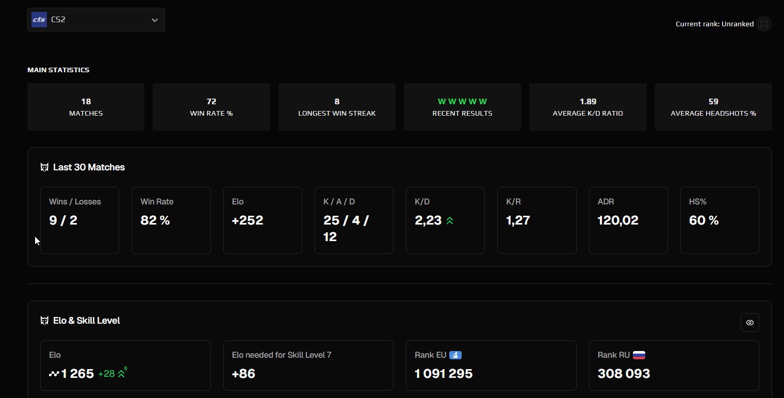Click the Current rank: Unranked text

[x=715, y=24]
